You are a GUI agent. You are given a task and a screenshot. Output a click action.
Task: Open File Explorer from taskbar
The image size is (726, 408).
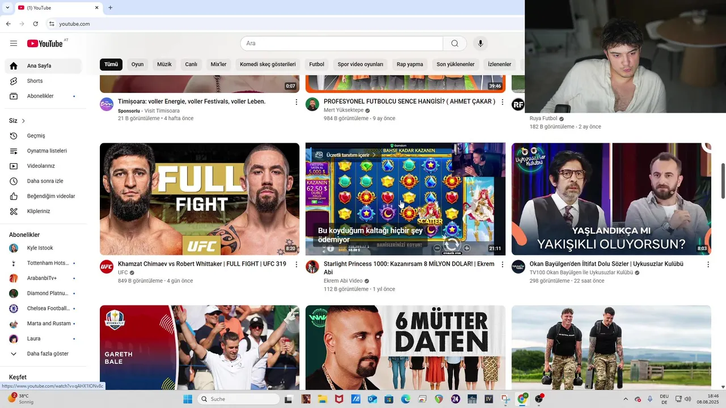point(323,399)
